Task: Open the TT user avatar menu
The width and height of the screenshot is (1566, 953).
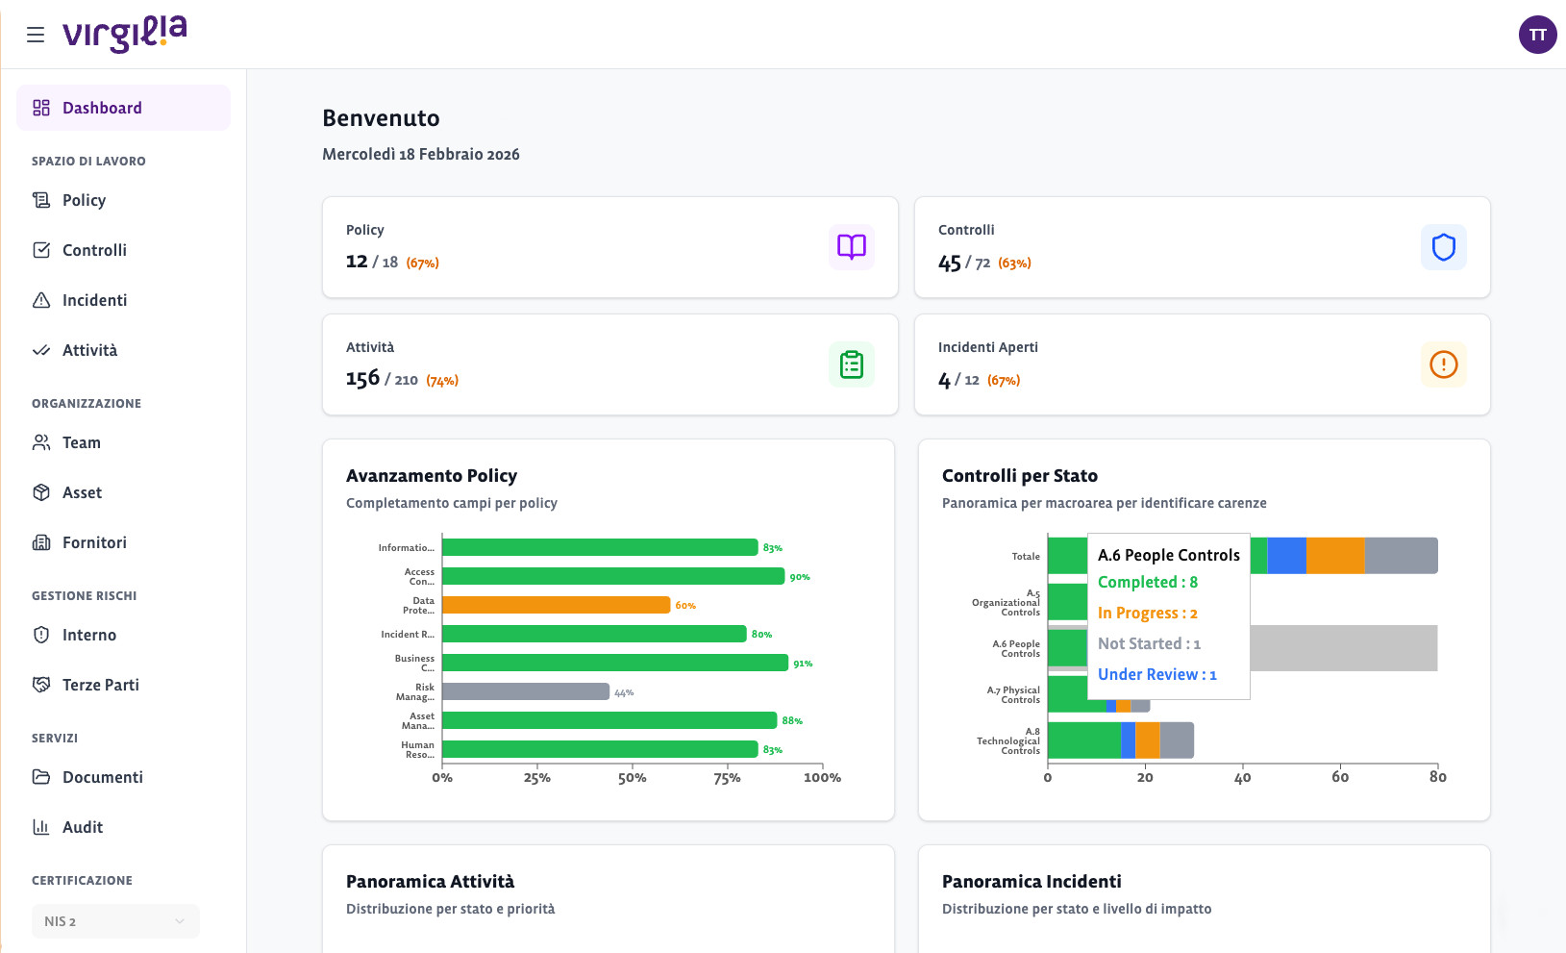Action: pos(1537,35)
